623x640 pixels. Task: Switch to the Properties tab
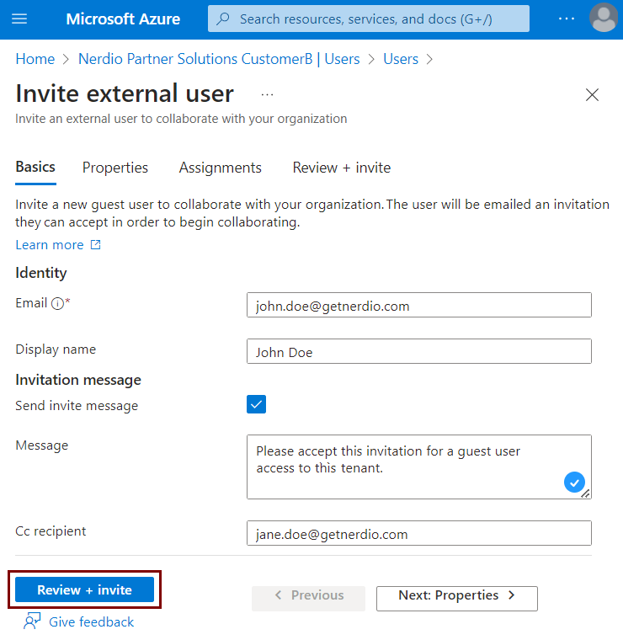click(x=115, y=168)
